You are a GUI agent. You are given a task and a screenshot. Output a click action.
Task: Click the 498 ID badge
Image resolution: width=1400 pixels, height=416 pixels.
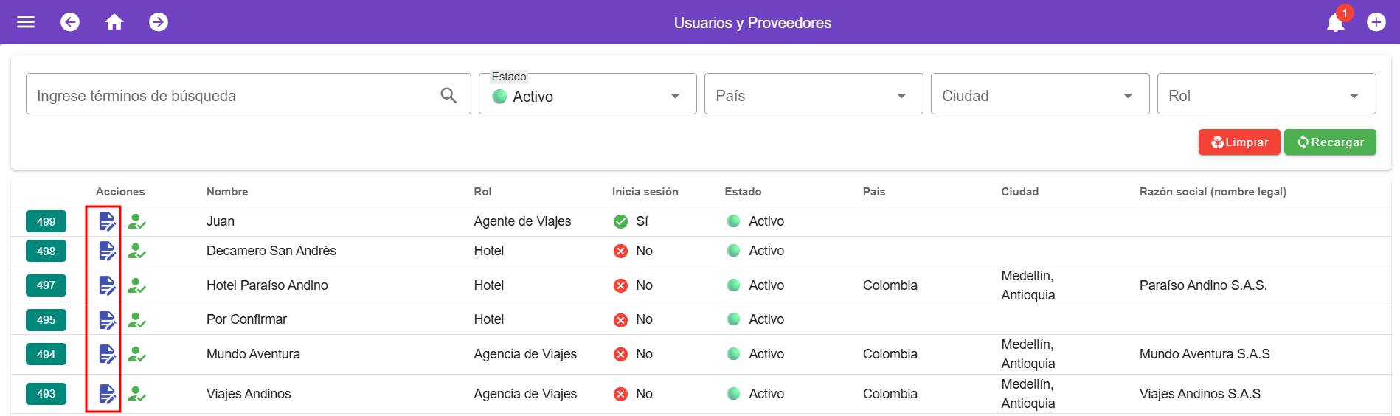click(x=46, y=252)
